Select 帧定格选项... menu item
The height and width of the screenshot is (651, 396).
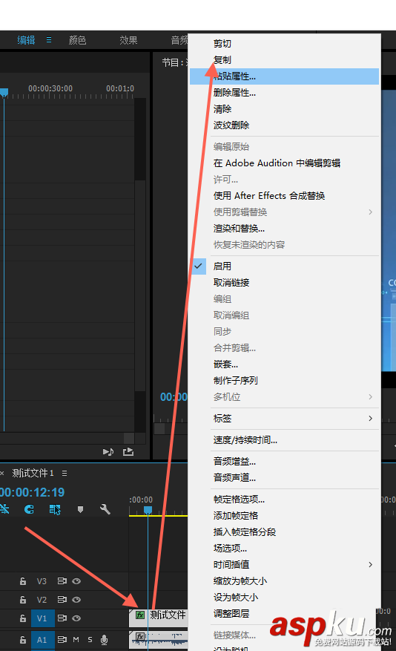(285, 500)
